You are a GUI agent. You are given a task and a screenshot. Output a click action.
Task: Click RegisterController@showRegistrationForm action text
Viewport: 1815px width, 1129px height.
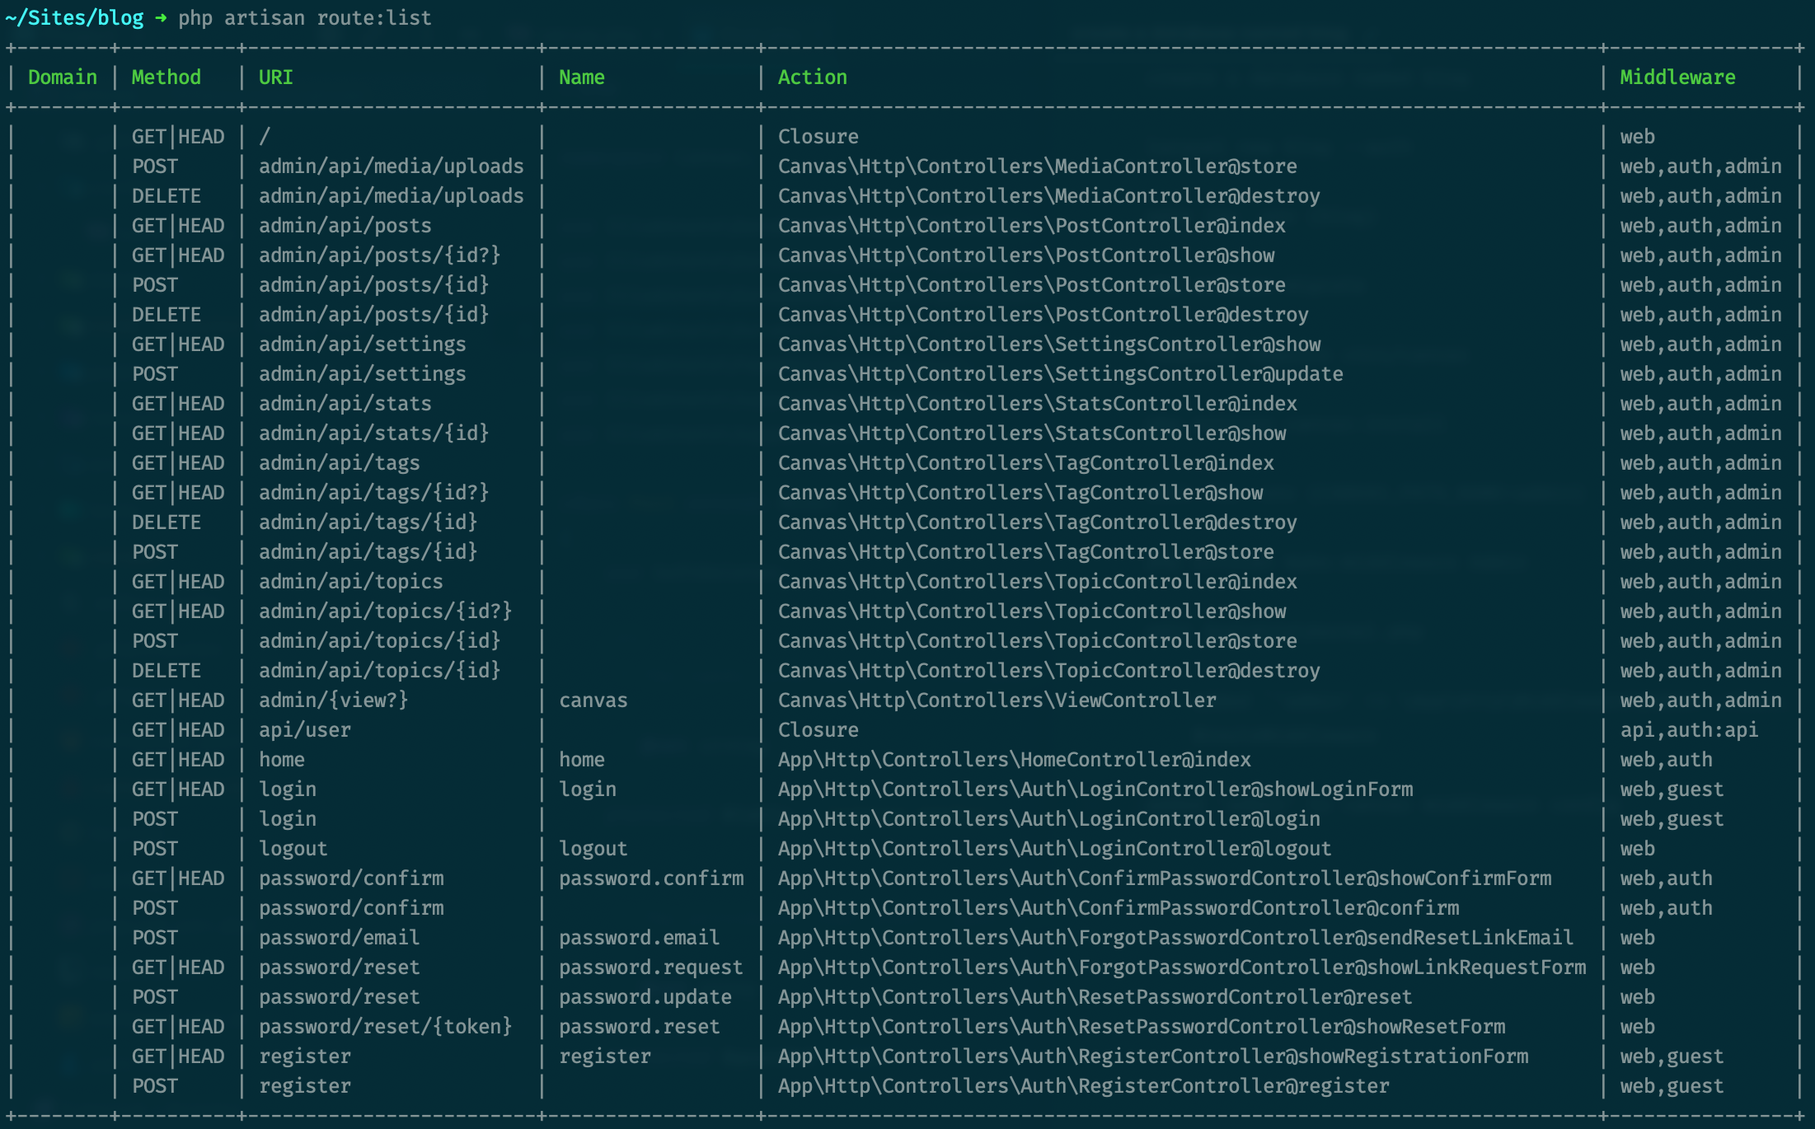point(1153,1056)
